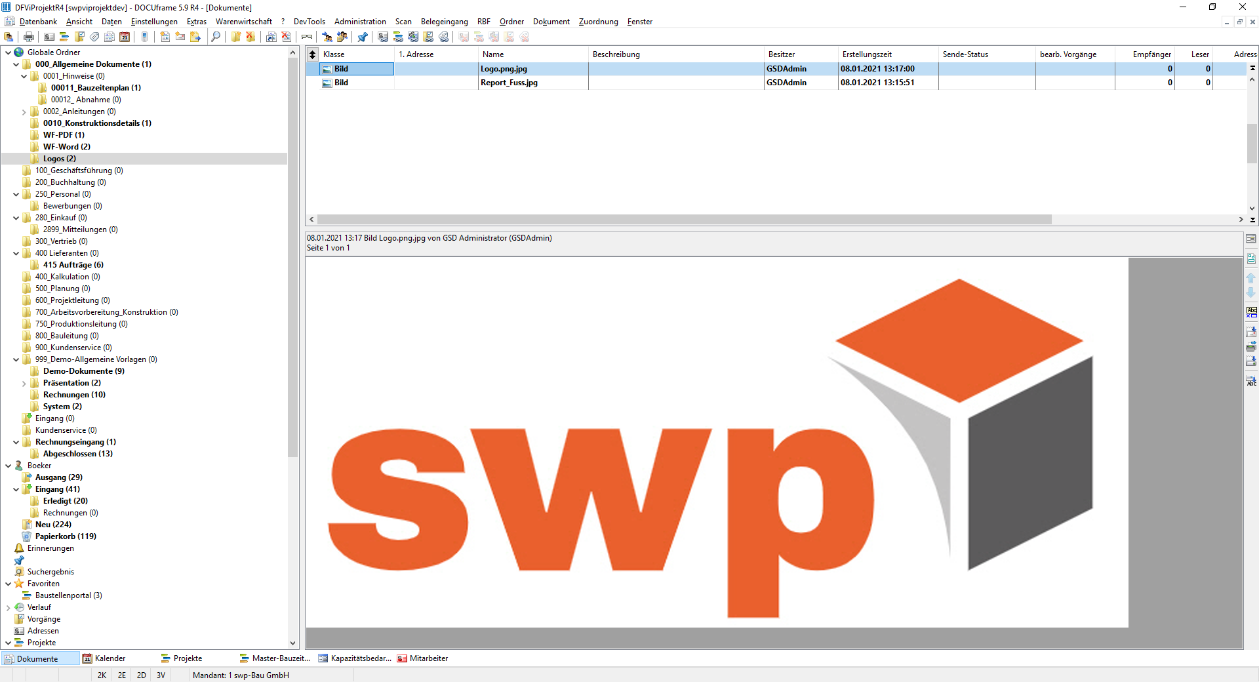Click the glasses view icon
The image size is (1259, 682).
306,37
